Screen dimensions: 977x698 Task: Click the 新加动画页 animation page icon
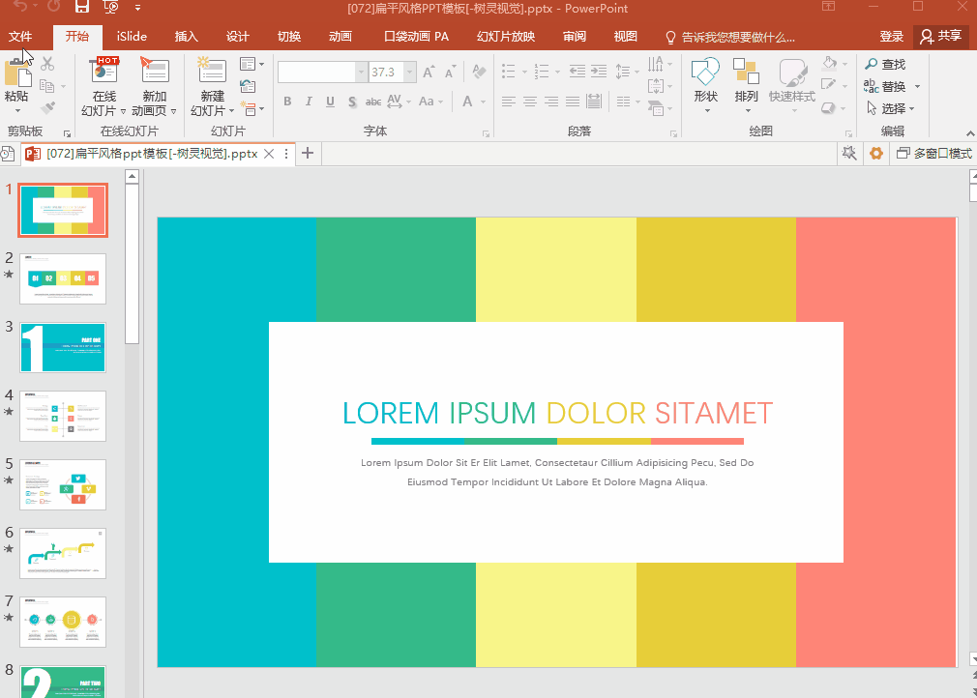(x=155, y=73)
